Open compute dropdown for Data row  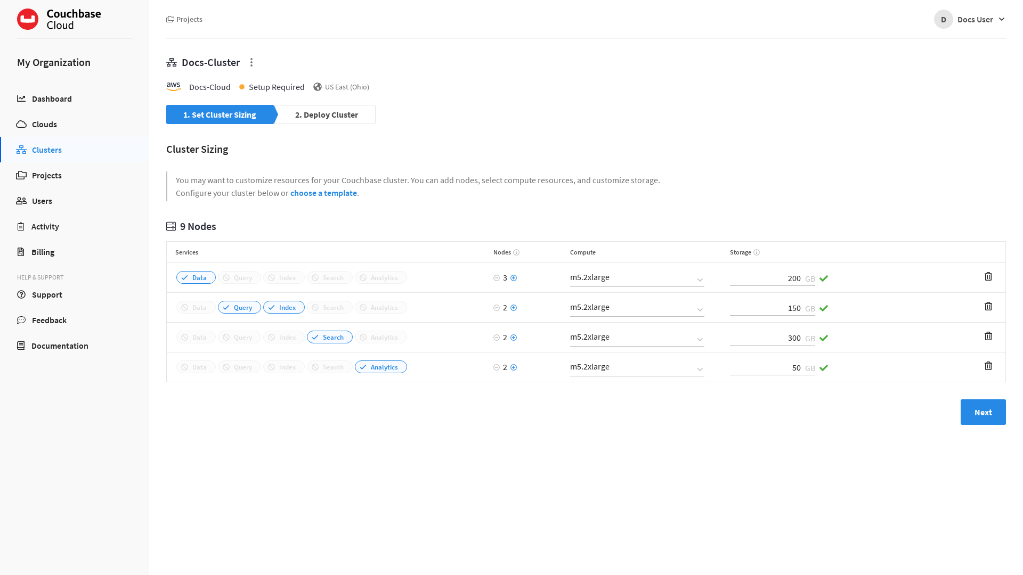(637, 278)
